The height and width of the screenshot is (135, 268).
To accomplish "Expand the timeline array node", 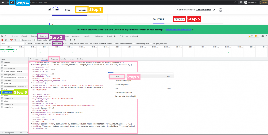I will point(32,126).
